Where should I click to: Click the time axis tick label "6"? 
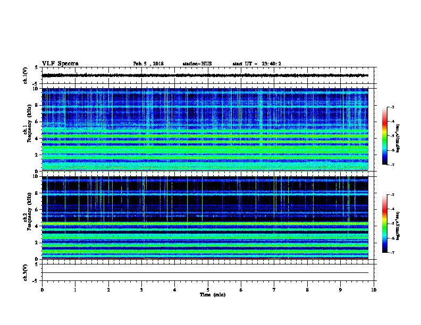241,290
